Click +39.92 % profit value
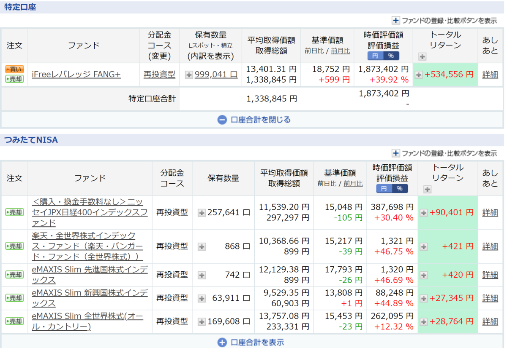The height and width of the screenshot is (348, 507). pyautogui.click(x=389, y=80)
